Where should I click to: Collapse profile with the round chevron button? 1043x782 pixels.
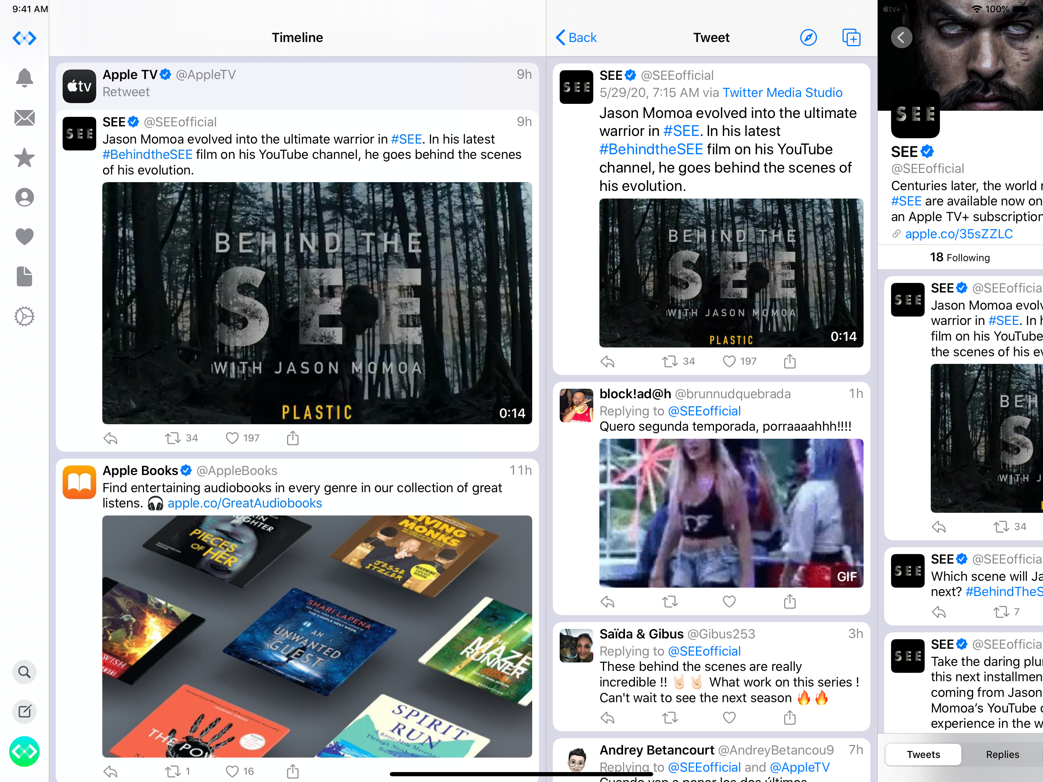[901, 38]
